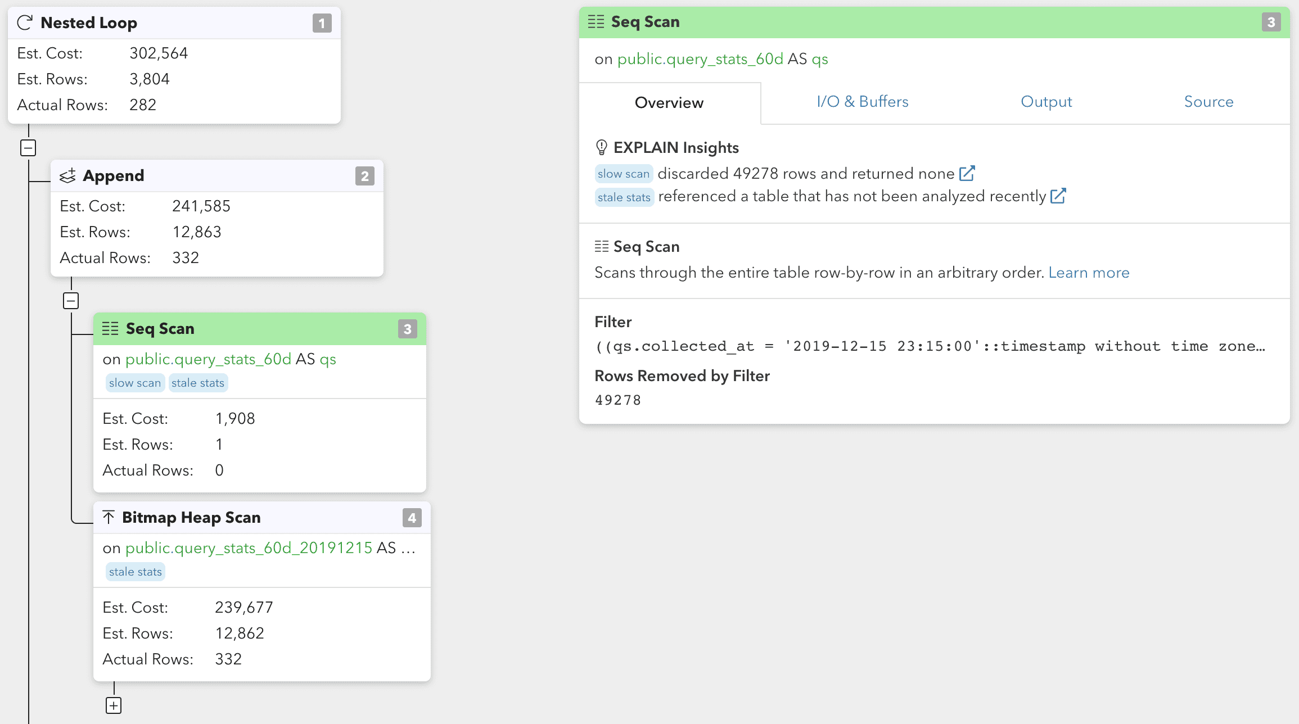Screen dimensions: 1299x724
Task: Click badge 3 in the Seq Scan panel header
Action: click(1270, 22)
